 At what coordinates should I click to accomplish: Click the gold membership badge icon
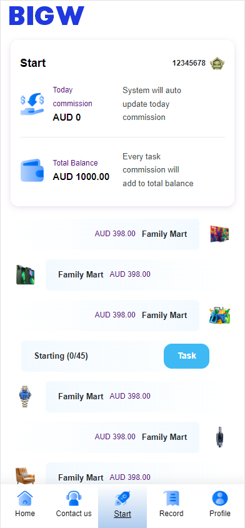(217, 63)
